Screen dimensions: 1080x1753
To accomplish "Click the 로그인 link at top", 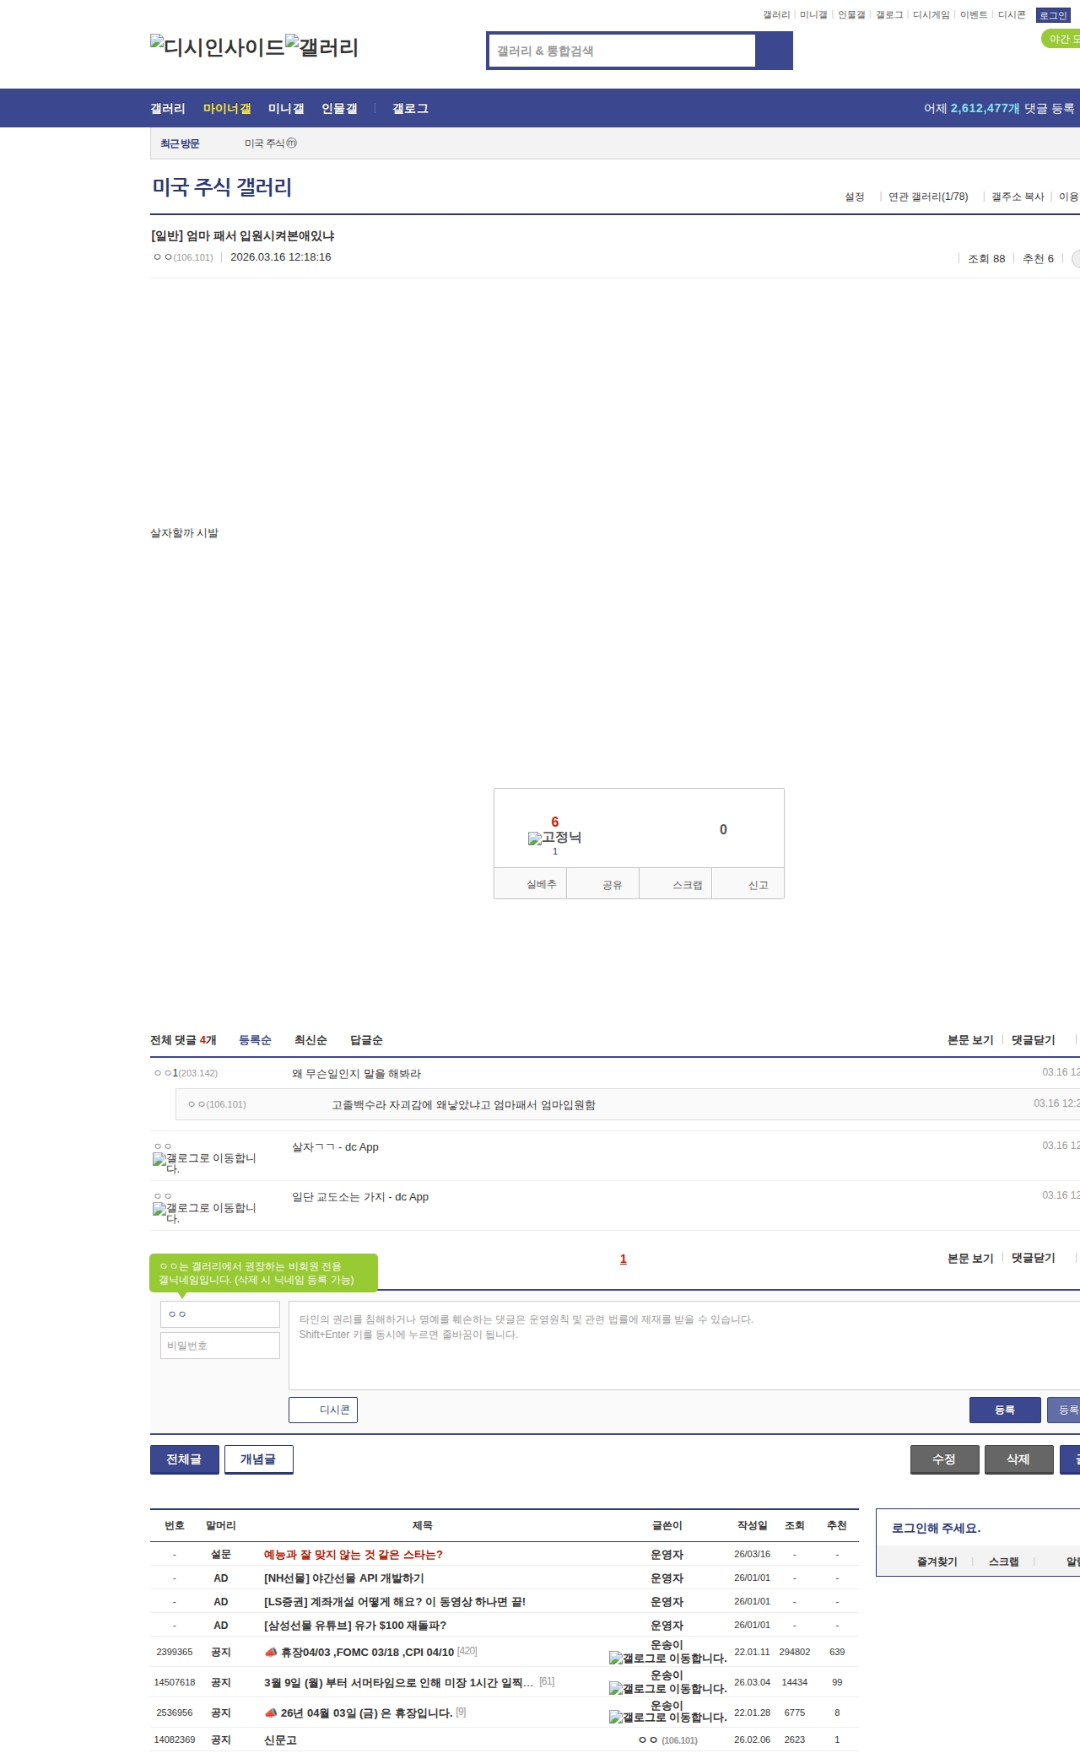I will [x=1053, y=15].
